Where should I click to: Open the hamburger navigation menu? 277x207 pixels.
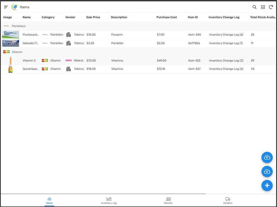tap(6, 7)
